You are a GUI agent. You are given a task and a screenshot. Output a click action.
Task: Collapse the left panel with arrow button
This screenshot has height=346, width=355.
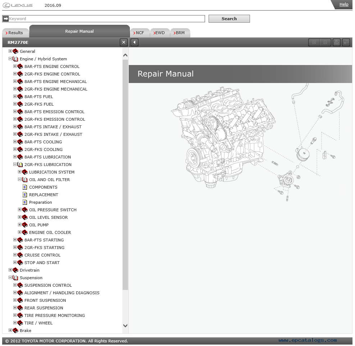[135, 42]
